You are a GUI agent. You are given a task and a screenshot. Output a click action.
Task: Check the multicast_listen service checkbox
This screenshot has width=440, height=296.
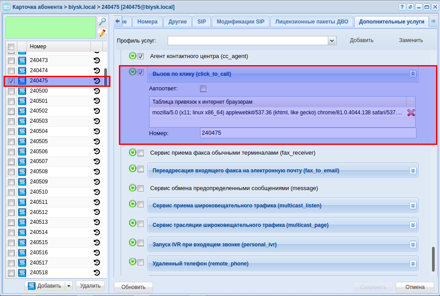click(141, 204)
